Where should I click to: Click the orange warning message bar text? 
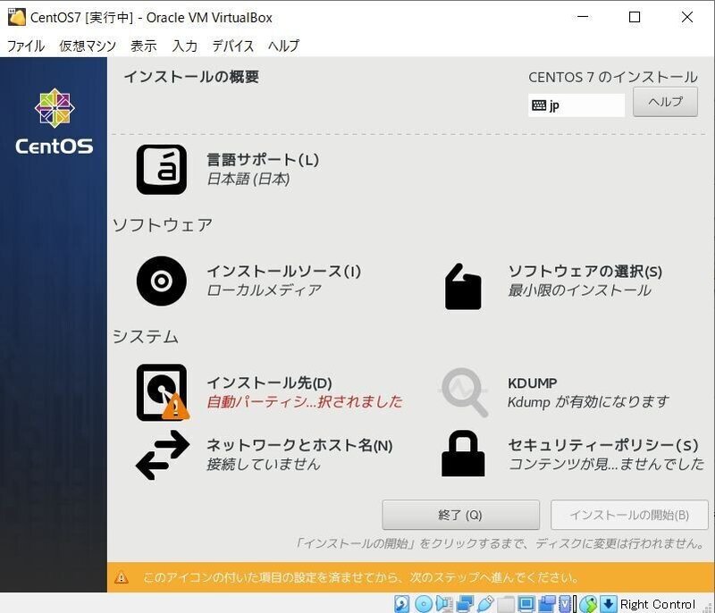[x=361, y=578]
